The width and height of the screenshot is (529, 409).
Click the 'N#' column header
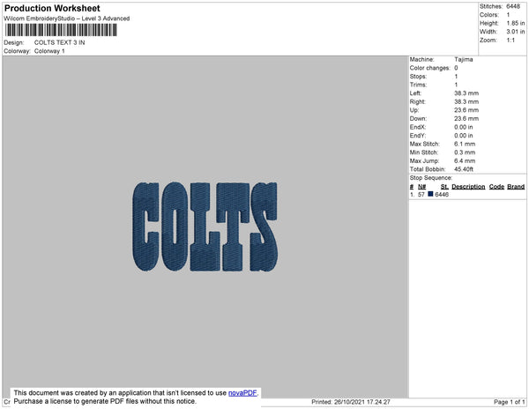(x=421, y=187)
